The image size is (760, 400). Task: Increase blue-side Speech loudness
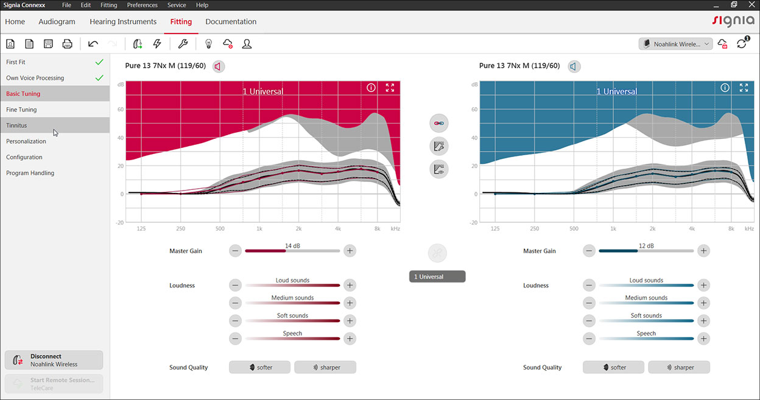click(703, 338)
